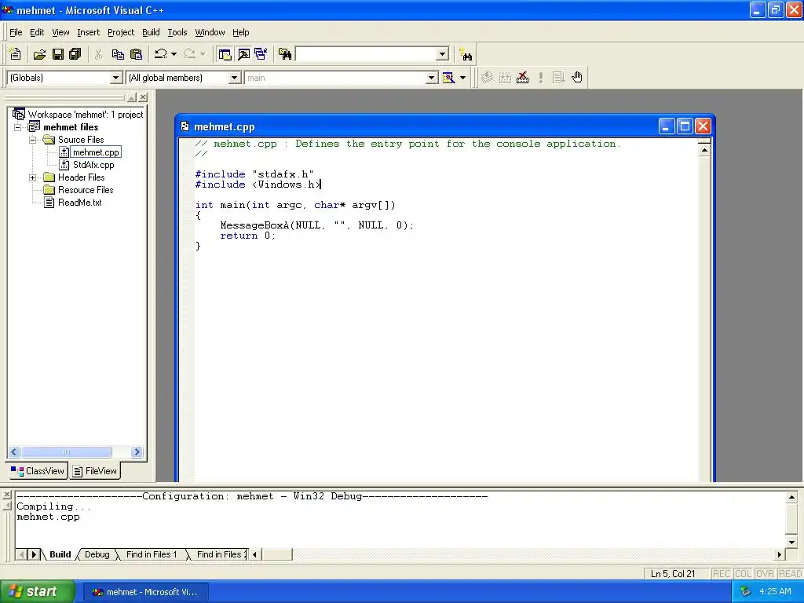Open the View menu
Viewport: 804px width, 603px height.
[x=60, y=32]
